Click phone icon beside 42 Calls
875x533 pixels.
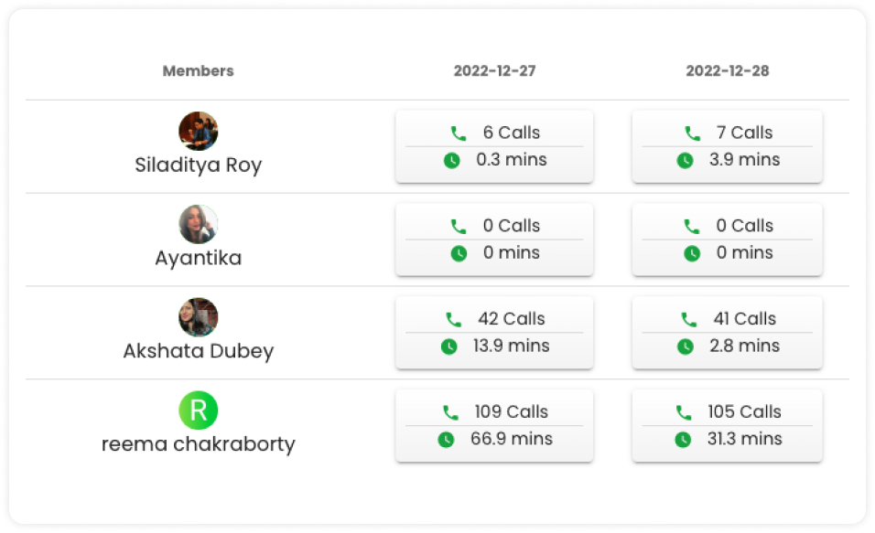(453, 320)
